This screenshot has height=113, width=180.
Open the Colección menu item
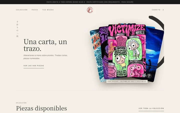tap(22, 10)
